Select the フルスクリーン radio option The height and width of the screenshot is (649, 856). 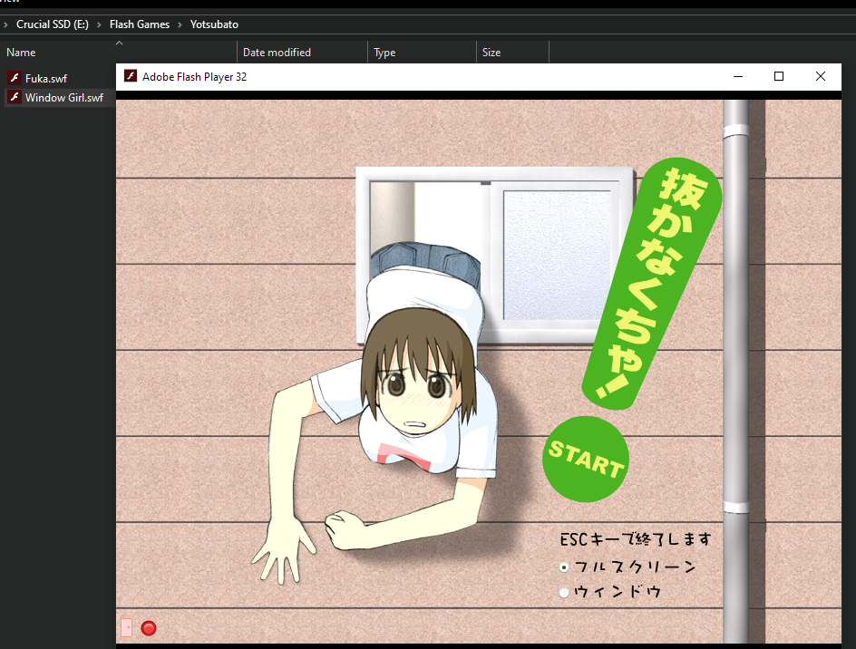coord(565,567)
